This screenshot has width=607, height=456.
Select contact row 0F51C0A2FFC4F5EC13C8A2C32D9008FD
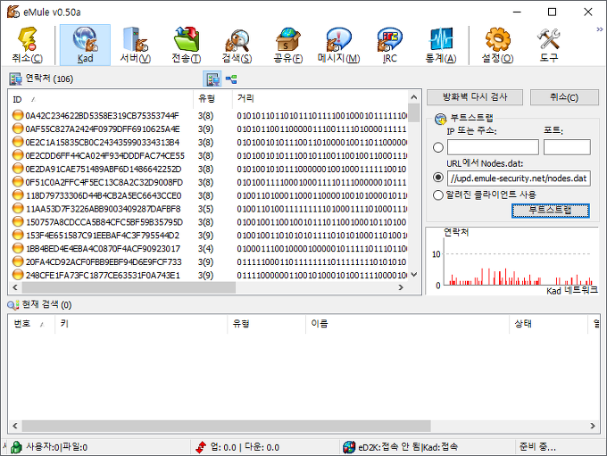pos(209,182)
